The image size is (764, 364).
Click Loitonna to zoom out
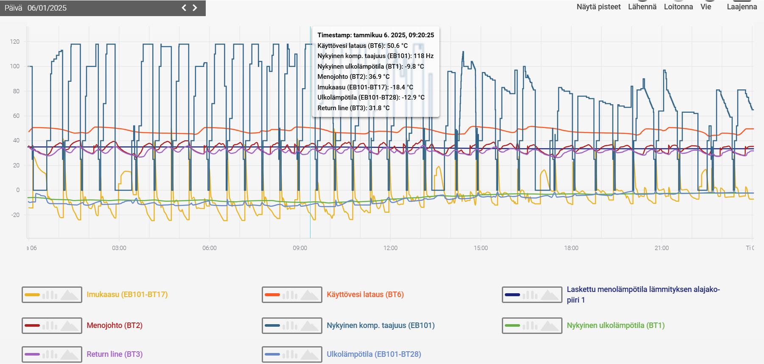pos(678,7)
